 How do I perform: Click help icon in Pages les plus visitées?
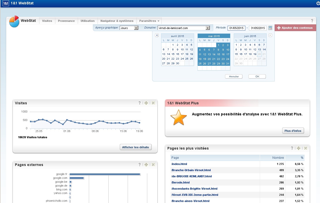pyautogui.click(x=292, y=148)
